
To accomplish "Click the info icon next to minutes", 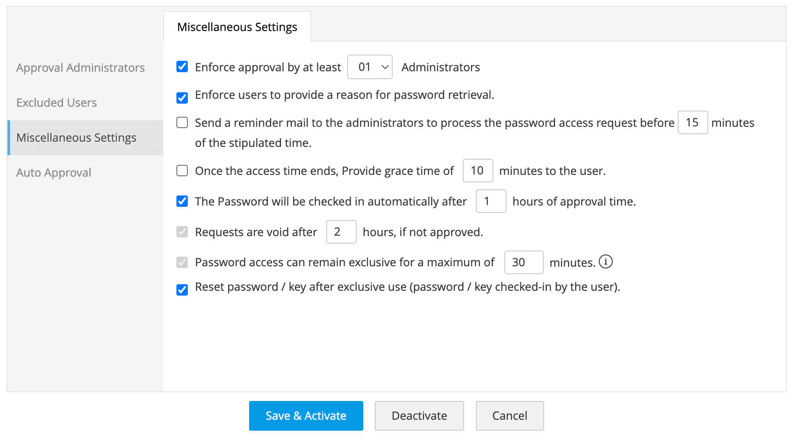I will (x=605, y=262).
